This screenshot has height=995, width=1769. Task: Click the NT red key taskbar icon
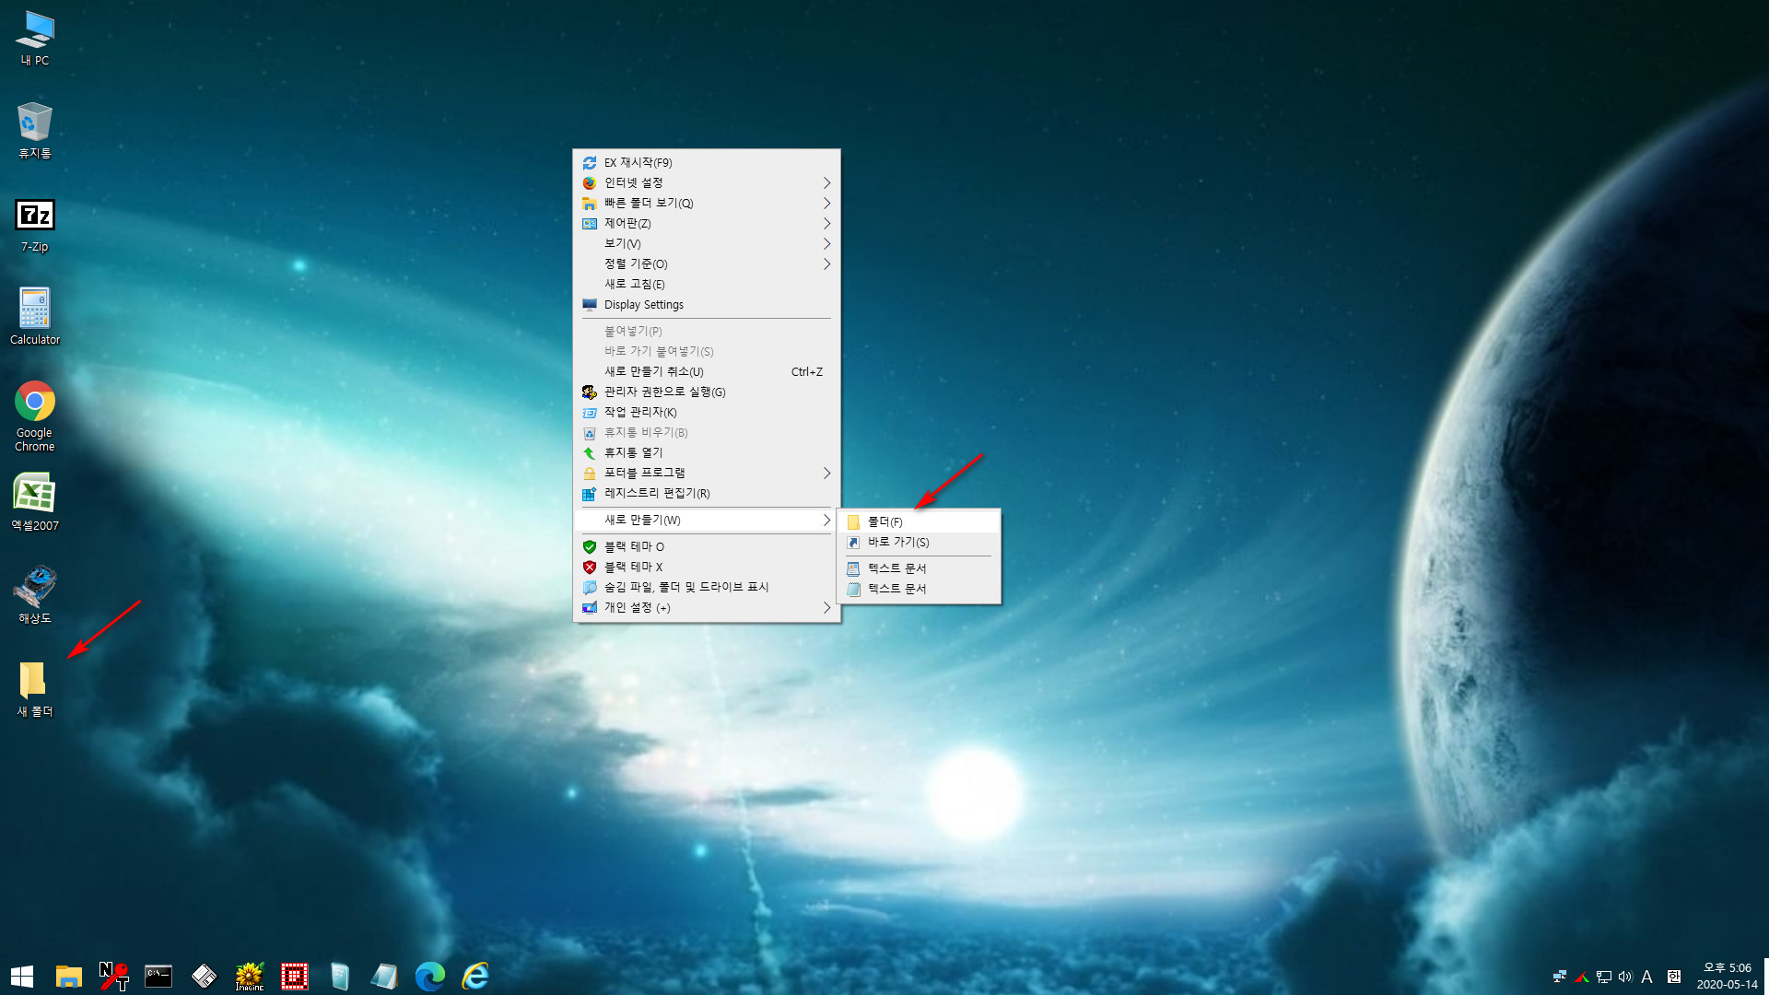tap(113, 976)
